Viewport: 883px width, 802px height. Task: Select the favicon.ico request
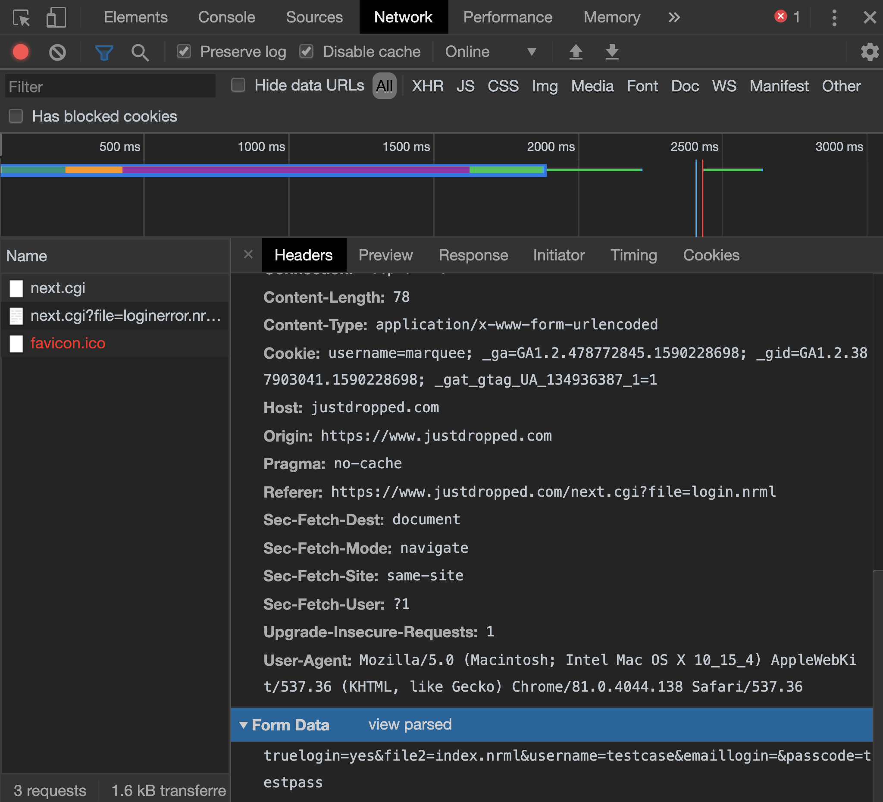[x=68, y=343]
